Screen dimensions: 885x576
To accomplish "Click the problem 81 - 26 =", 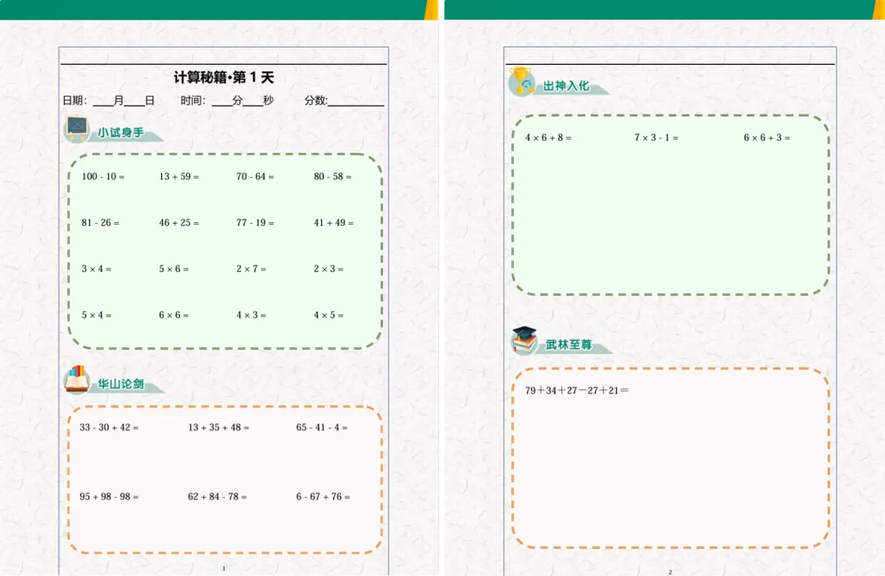I will tap(101, 223).
